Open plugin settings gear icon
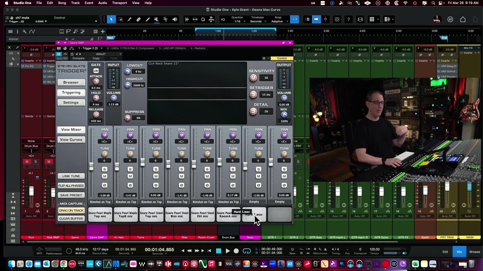This screenshot has height=271, width=483. pyautogui.click(x=264, y=58)
